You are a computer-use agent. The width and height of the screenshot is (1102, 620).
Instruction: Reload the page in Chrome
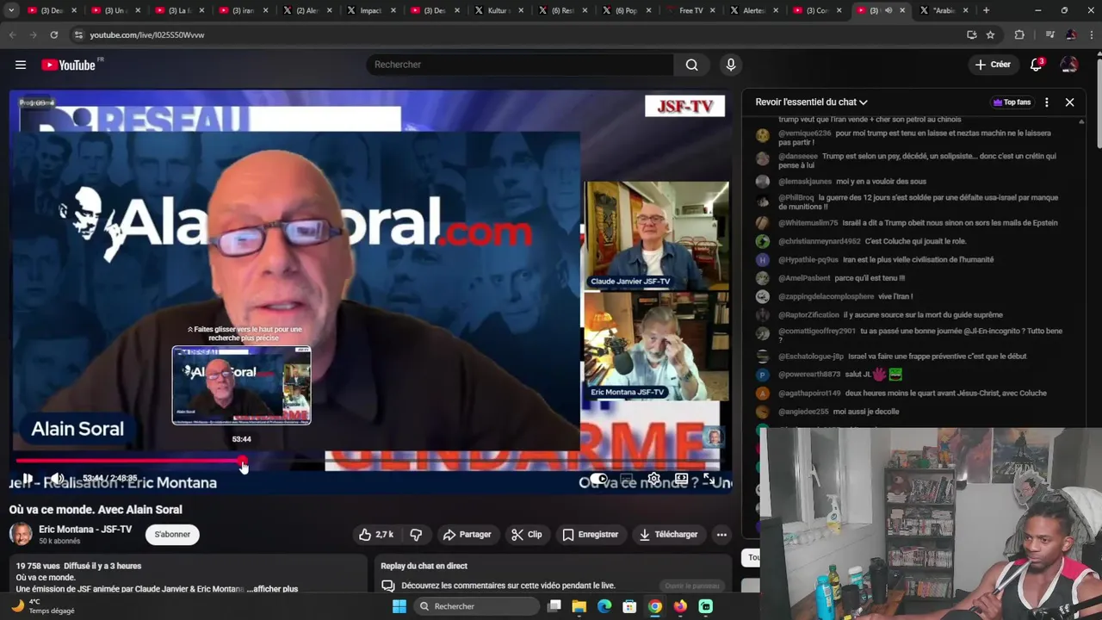53,34
